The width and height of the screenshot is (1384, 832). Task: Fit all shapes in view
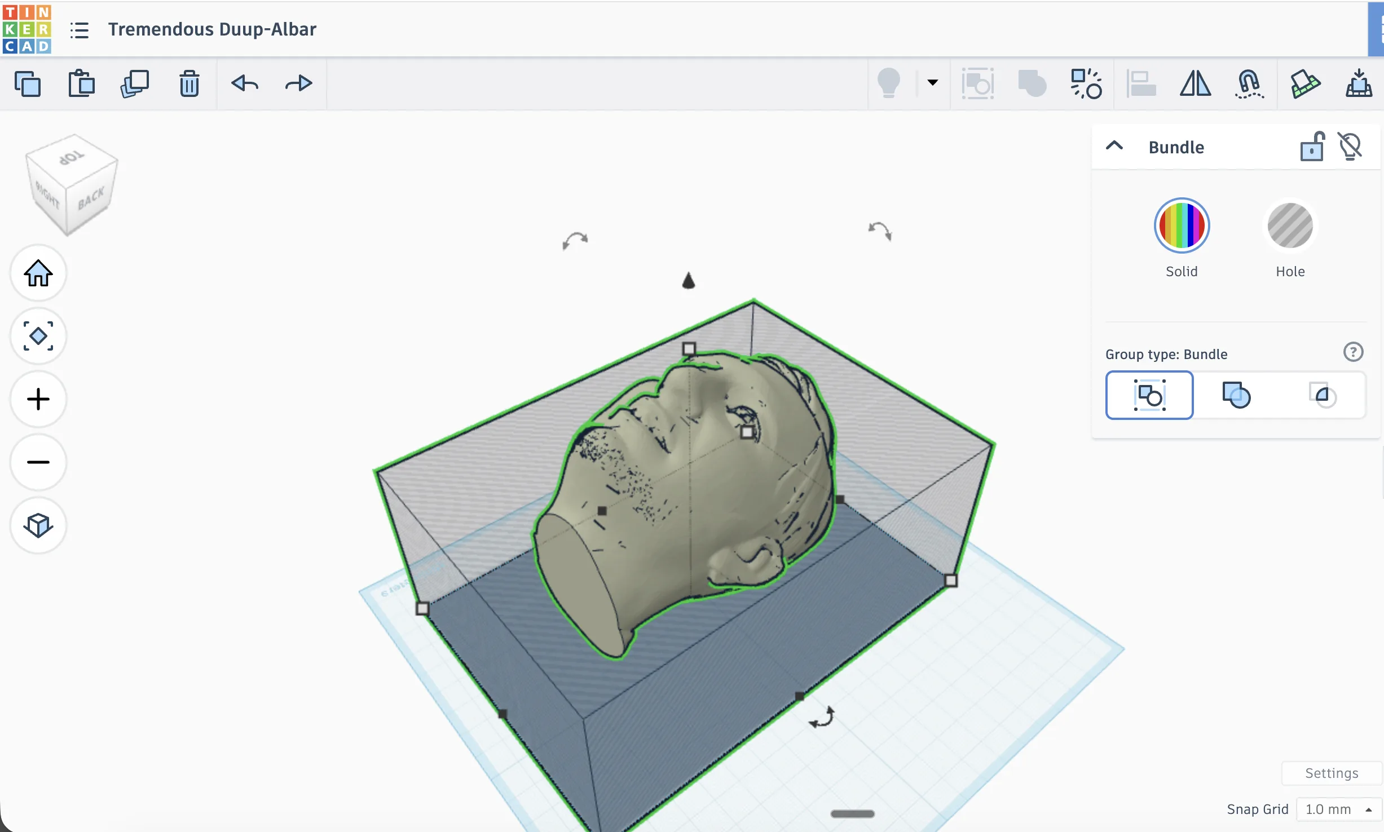click(38, 337)
